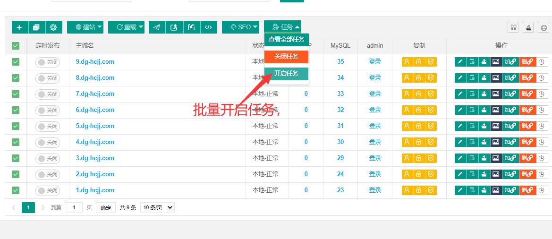Open the 1.dg-hcjj.com domain link
Viewport: 552px width, 239px height.
(x=95, y=190)
